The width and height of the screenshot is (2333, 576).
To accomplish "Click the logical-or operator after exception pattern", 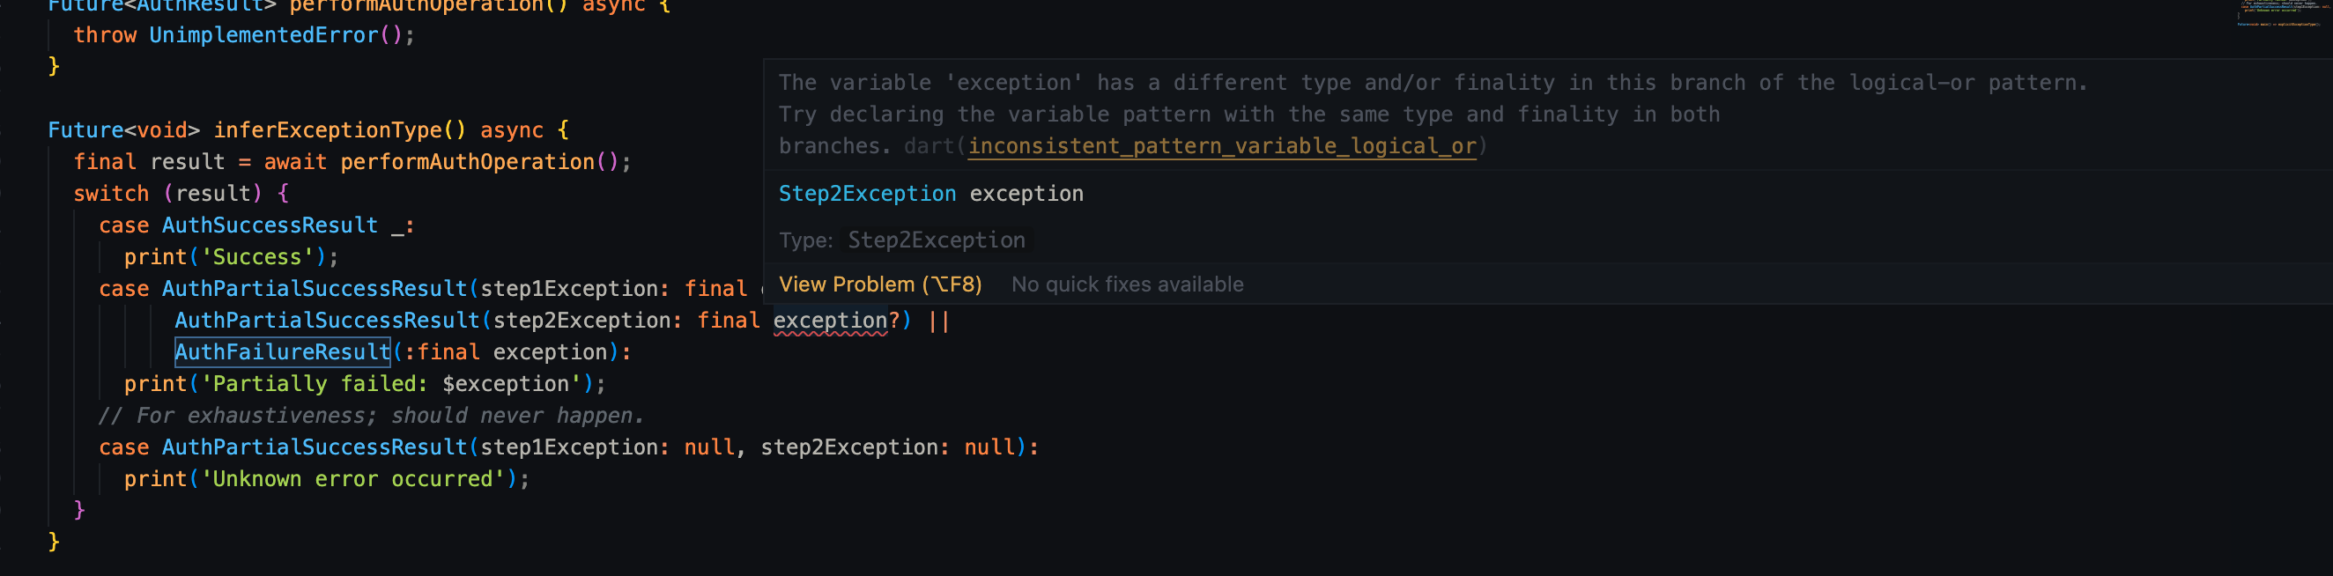I will pos(939,320).
